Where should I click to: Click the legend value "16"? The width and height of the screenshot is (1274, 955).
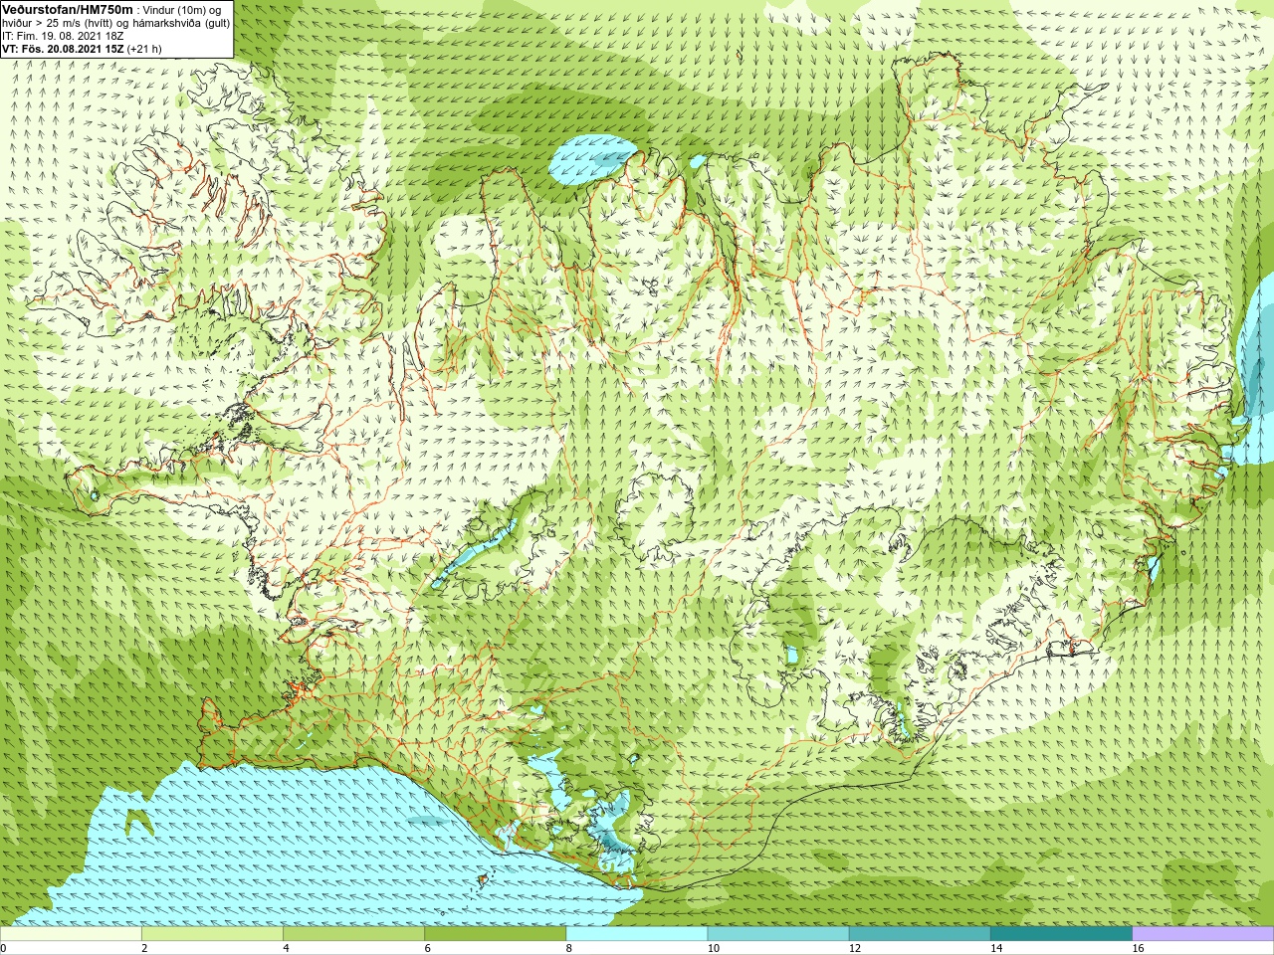(1138, 949)
